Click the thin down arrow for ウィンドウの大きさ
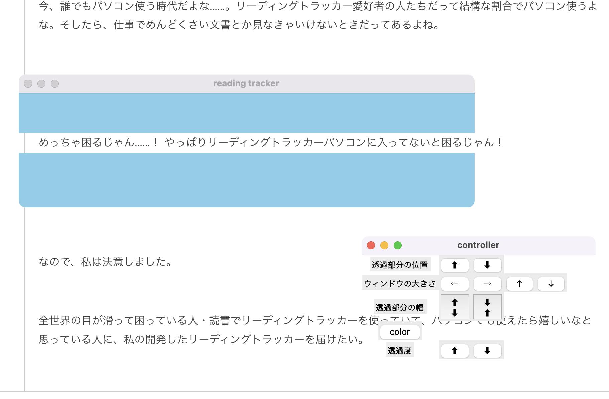 (551, 284)
